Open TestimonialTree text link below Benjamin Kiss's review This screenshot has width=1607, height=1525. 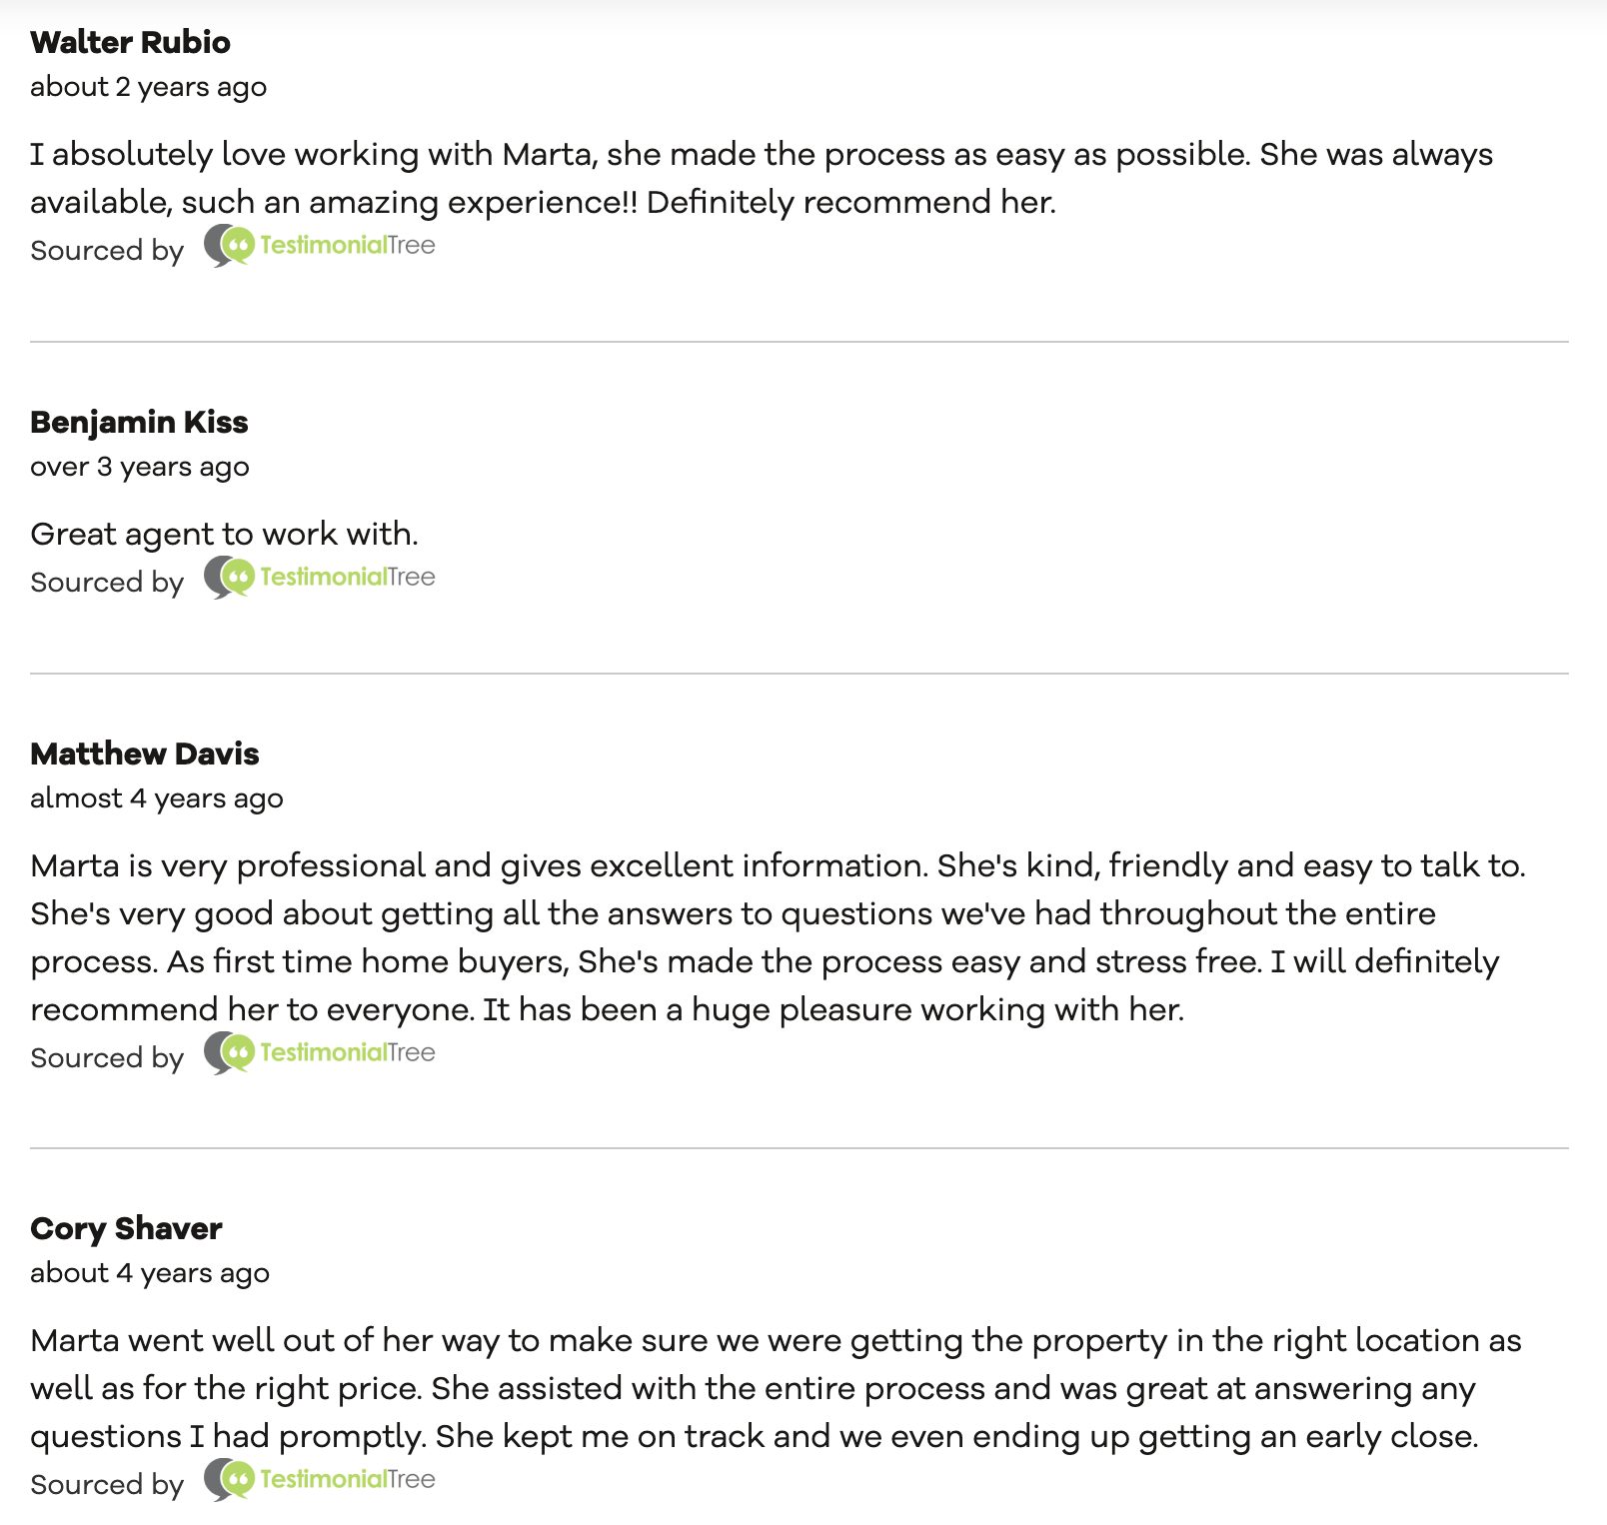(348, 577)
